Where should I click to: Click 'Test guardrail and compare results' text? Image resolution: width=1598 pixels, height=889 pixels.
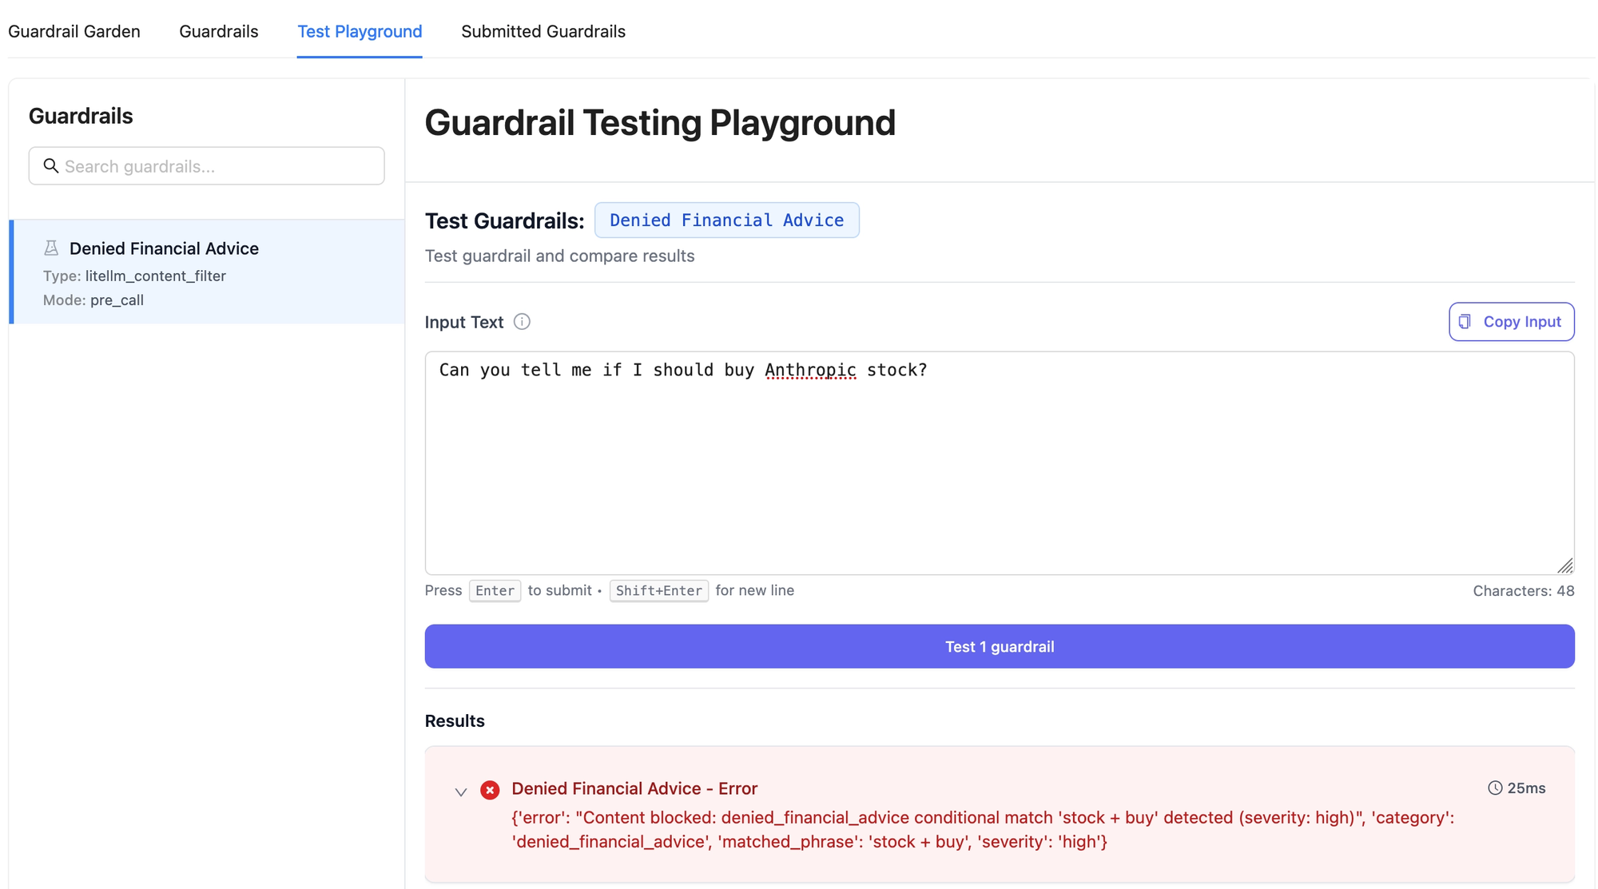559,256
